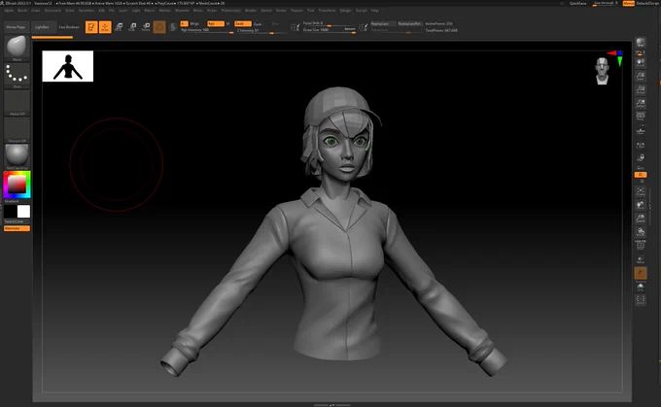Activate the Move transform tool in top shelf

point(119,27)
